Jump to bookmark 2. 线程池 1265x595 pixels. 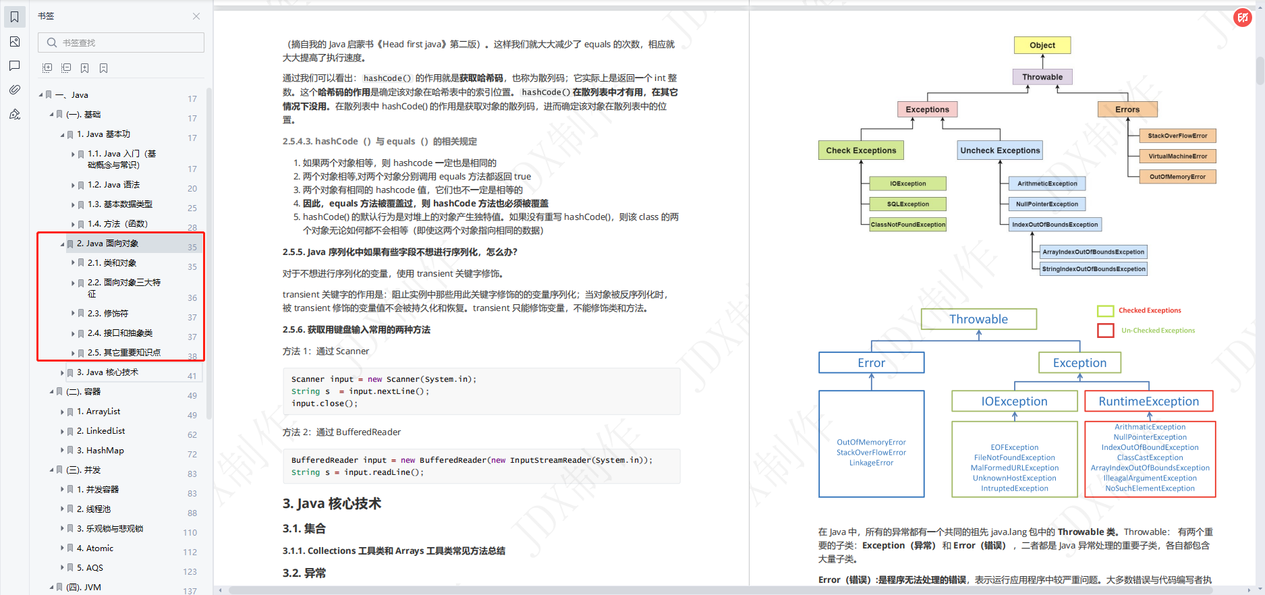tap(94, 509)
